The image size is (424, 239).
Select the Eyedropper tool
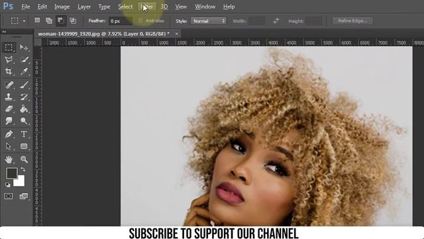click(x=24, y=71)
